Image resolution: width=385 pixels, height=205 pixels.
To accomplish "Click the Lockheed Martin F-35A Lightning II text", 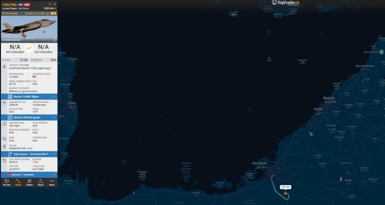I will (x=30, y=68).
